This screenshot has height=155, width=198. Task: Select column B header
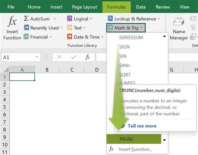(47, 69)
